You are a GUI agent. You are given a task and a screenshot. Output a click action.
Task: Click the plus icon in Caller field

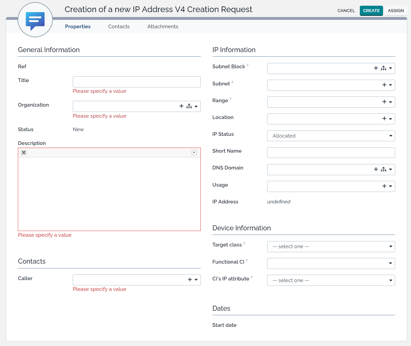(x=190, y=280)
